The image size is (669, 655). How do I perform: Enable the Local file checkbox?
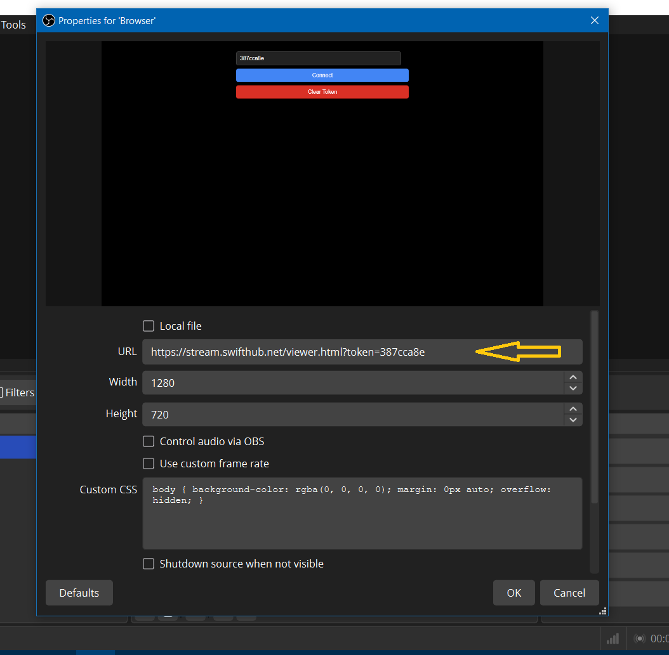tap(149, 326)
